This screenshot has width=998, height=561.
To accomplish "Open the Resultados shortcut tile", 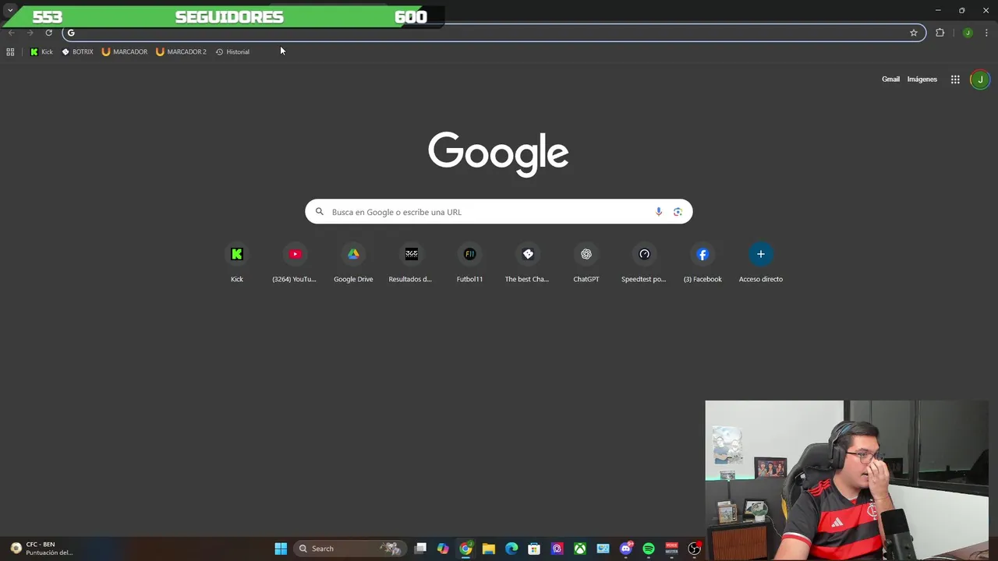I will coord(411,263).
